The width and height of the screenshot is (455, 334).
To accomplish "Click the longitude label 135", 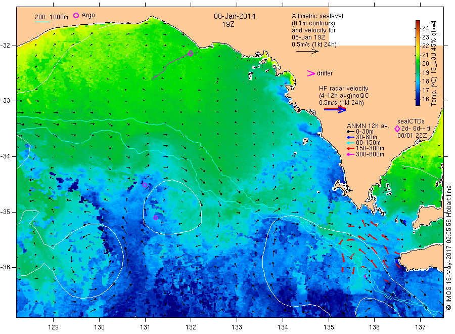I will tap(329, 327).
